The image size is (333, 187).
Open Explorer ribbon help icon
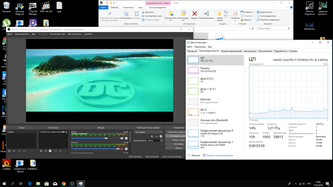291,7
